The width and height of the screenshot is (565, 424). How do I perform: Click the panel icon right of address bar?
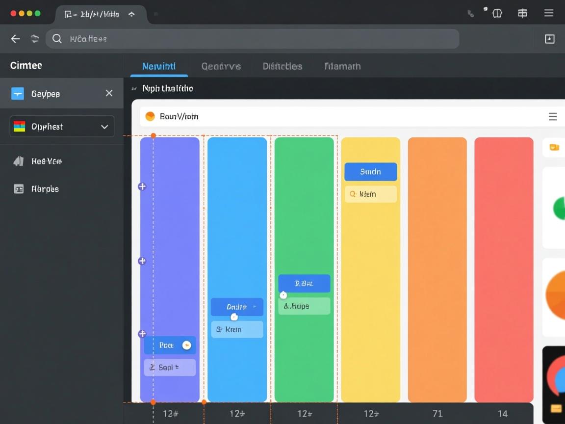tap(550, 39)
